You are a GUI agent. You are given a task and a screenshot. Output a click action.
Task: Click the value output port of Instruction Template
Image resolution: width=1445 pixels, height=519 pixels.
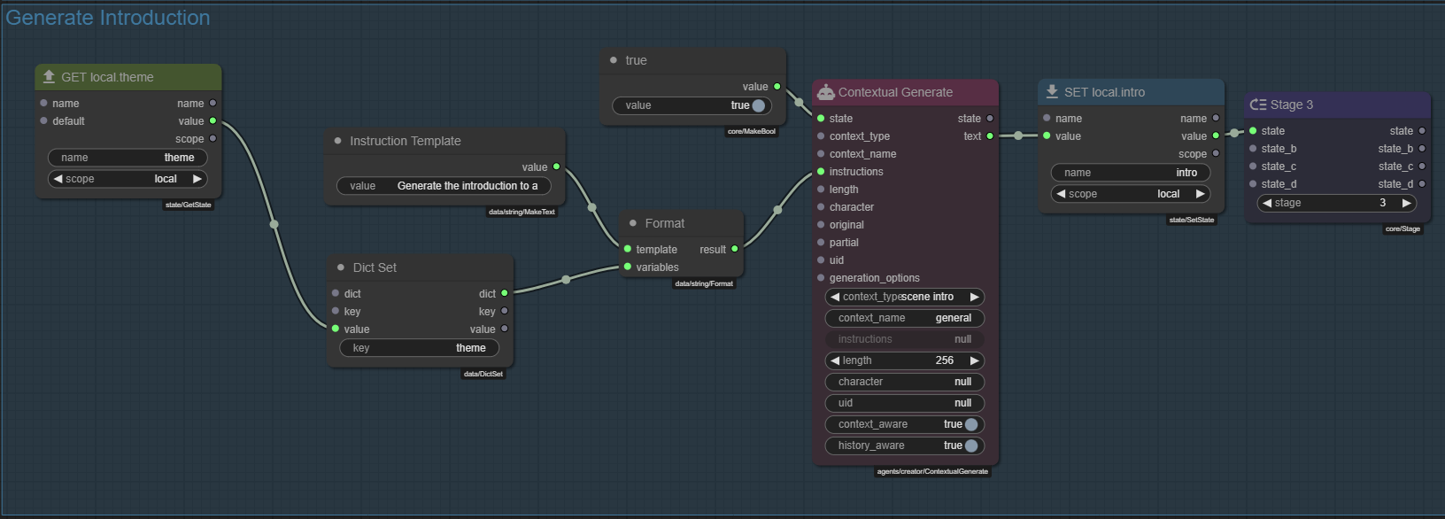coord(556,167)
